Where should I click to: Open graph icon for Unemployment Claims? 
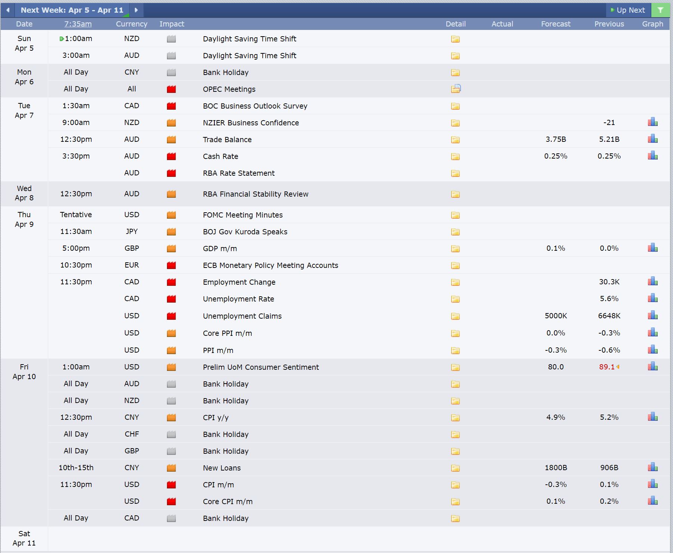point(652,315)
